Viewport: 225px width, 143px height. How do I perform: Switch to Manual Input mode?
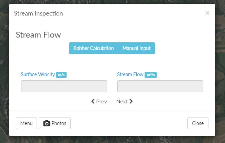click(x=136, y=48)
